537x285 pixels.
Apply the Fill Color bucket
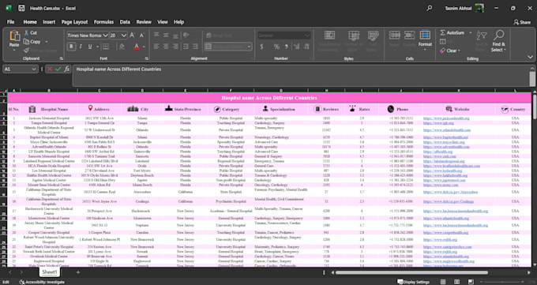(x=122, y=47)
